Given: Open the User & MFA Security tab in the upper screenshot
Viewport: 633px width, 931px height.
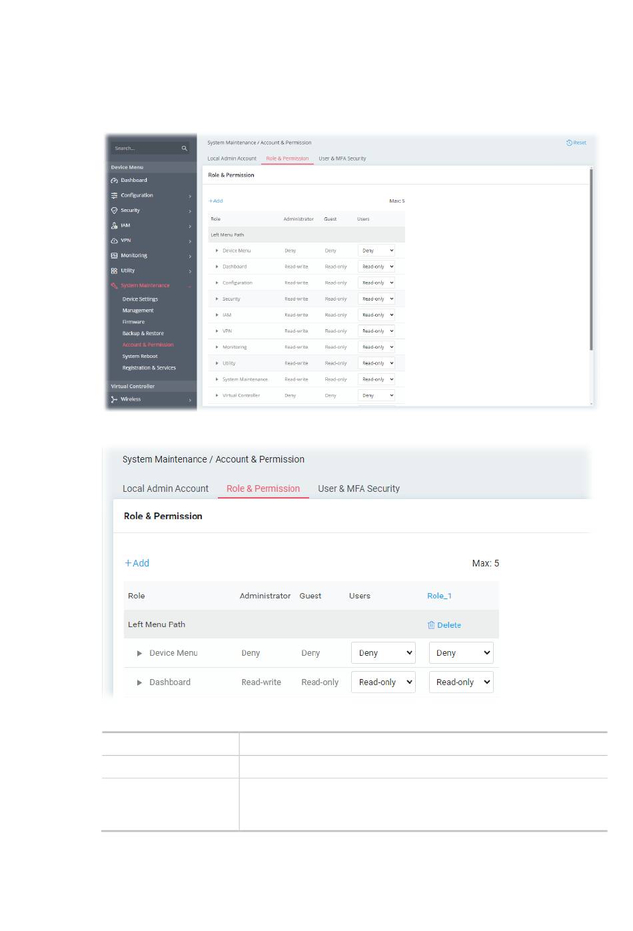Looking at the screenshot, I should coord(342,159).
